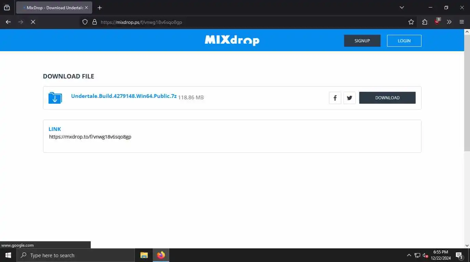
Task: Click the LINK heading label
Action: click(55, 129)
